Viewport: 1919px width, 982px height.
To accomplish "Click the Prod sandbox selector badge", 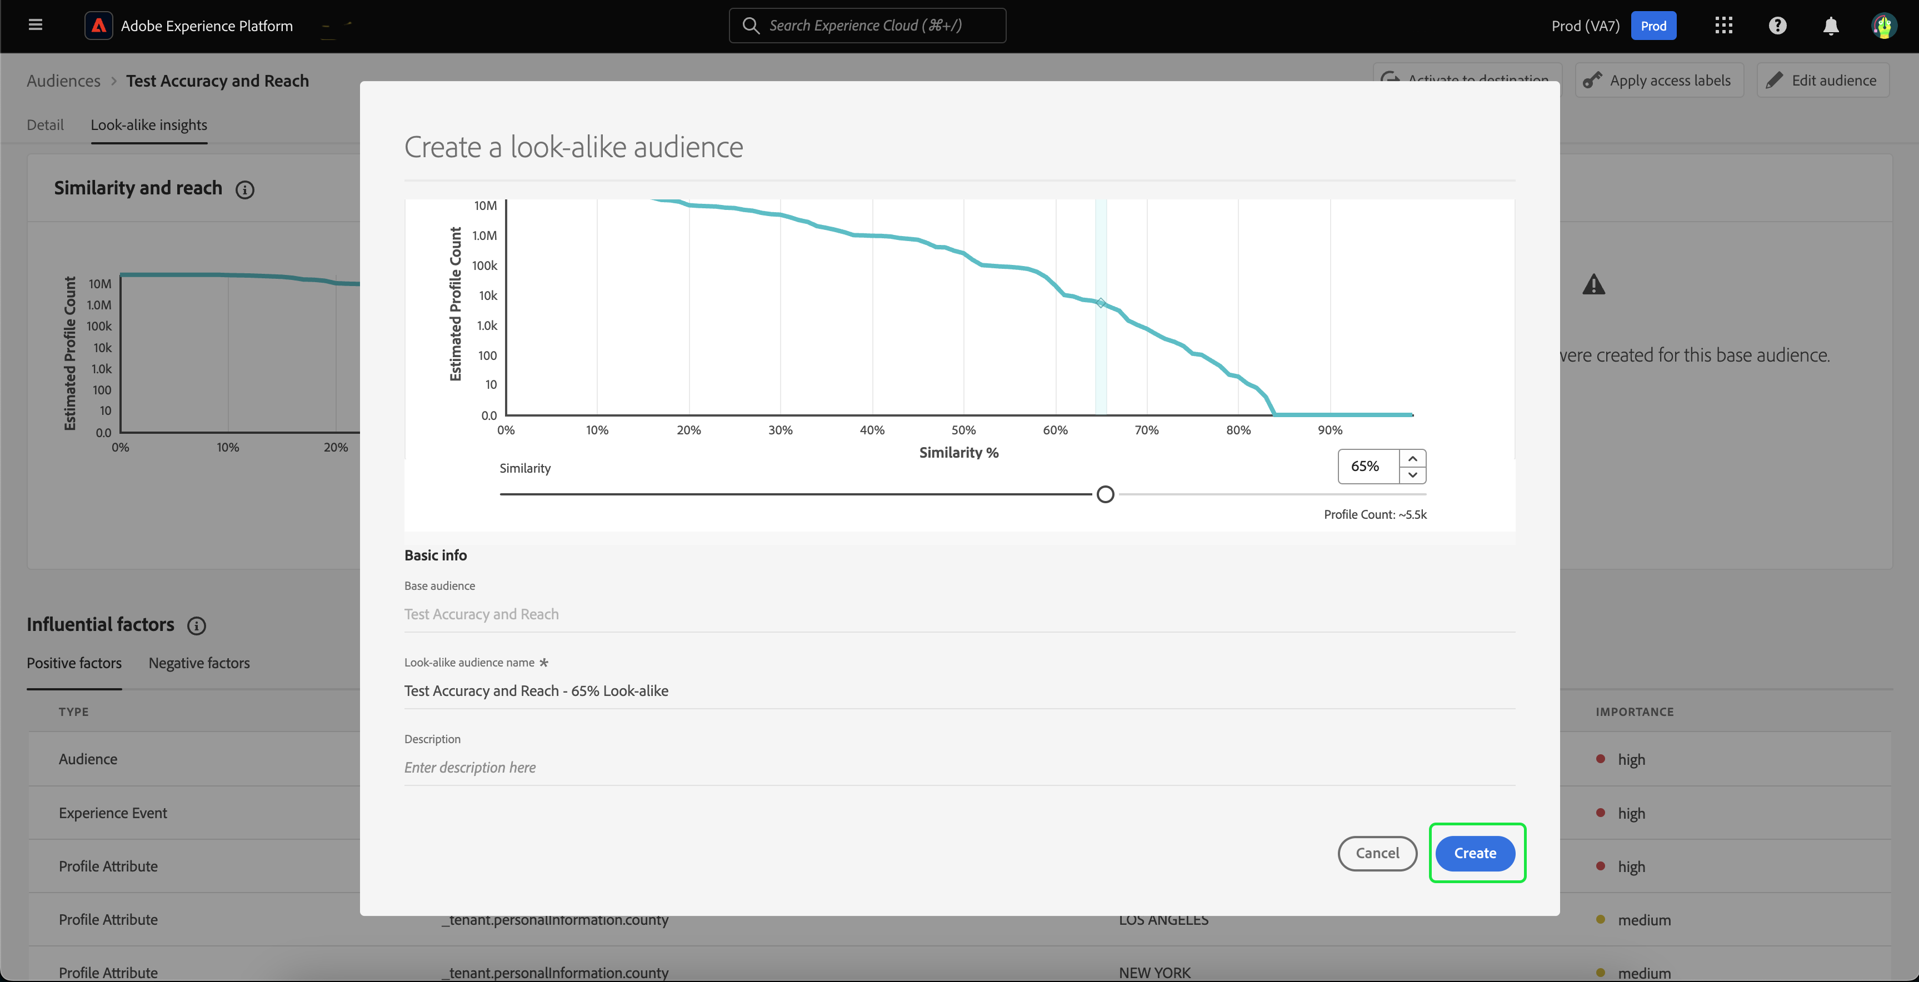I will point(1653,26).
